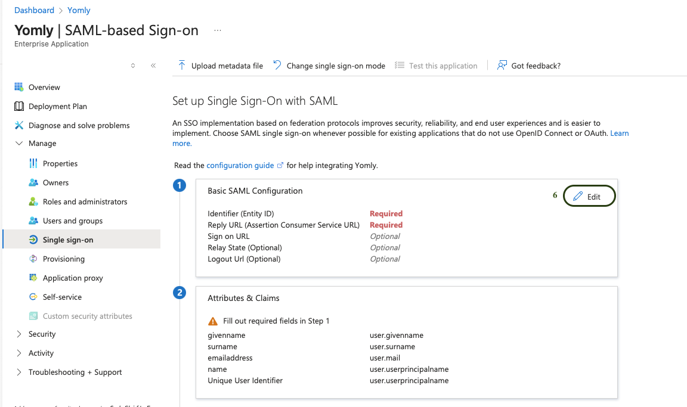
Task: Expand Troubleshooting + Support section
Action: point(18,372)
